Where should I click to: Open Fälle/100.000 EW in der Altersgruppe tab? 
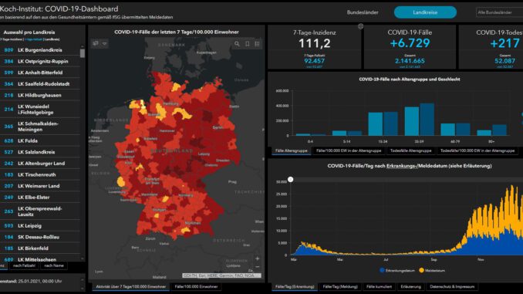pyautogui.click(x=349, y=150)
